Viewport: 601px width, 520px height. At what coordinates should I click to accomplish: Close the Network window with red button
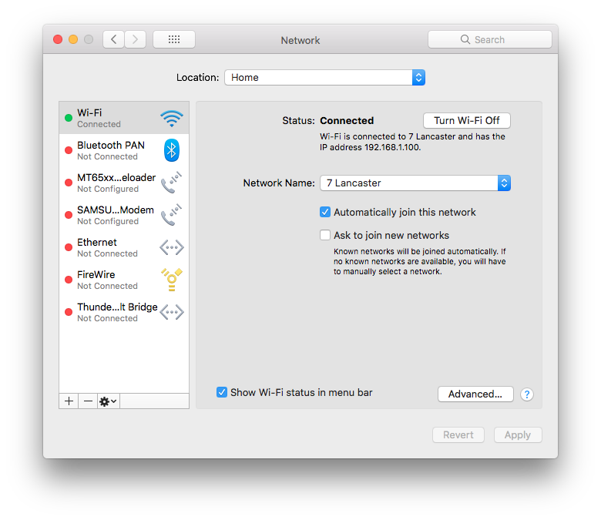coord(58,39)
